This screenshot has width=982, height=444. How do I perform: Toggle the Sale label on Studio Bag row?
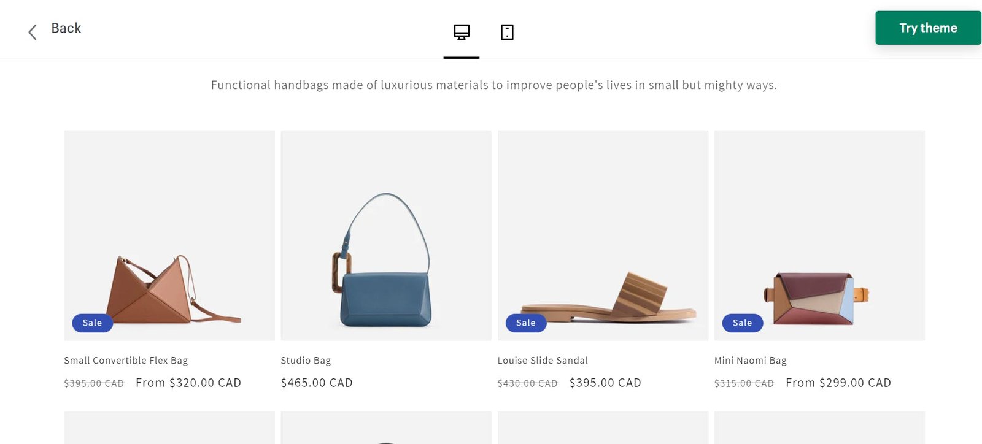309,323
